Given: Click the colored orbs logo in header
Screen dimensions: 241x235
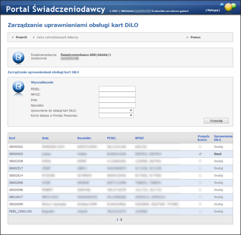Looking at the screenshot, I should click(x=228, y=7).
